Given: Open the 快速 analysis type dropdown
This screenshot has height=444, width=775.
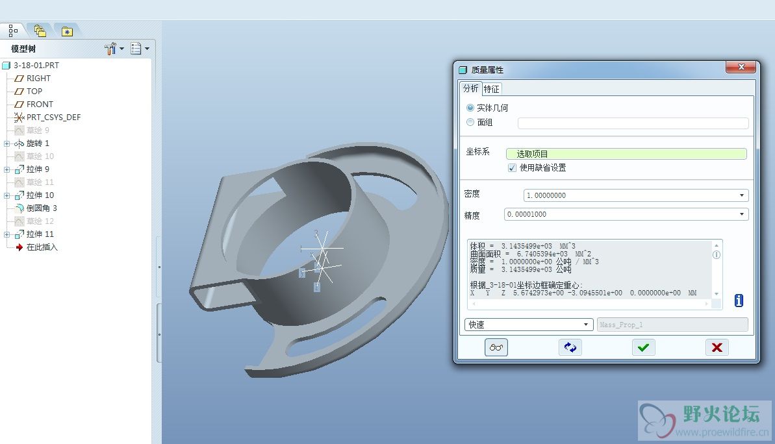Looking at the screenshot, I should [x=529, y=325].
